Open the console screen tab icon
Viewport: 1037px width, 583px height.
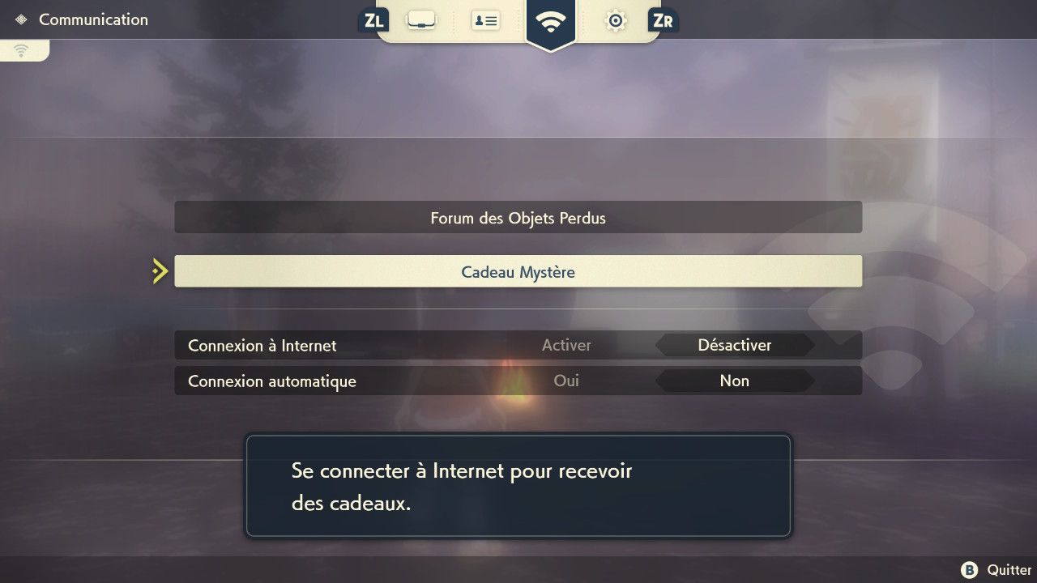pyautogui.click(x=420, y=20)
